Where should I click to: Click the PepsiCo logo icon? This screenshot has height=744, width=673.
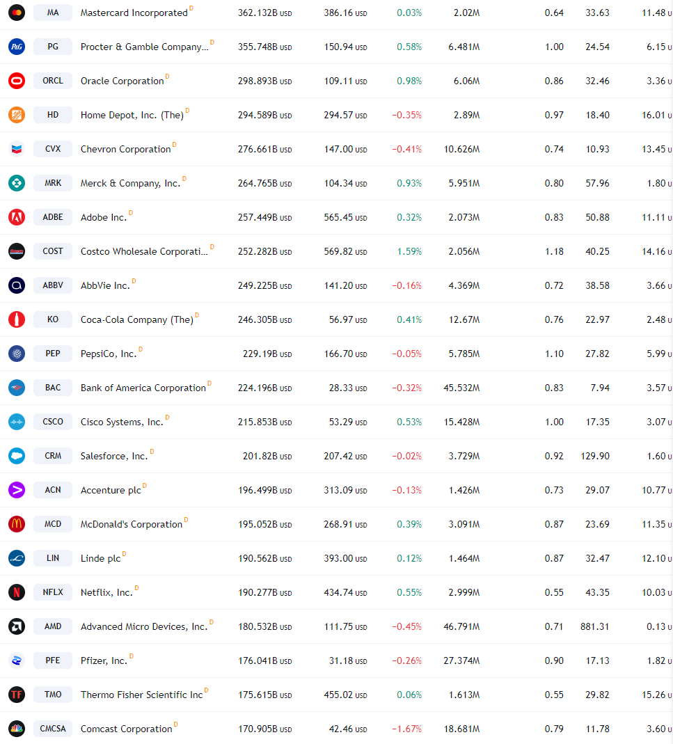pyautogui.click(x=17, y=354)
